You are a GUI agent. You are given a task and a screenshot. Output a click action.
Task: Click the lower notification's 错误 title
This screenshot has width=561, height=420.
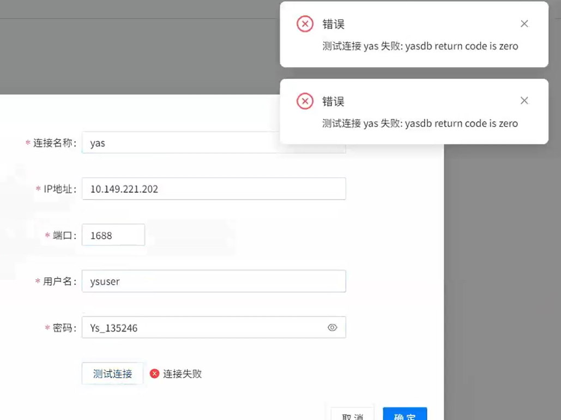click(x=334, y=101)
